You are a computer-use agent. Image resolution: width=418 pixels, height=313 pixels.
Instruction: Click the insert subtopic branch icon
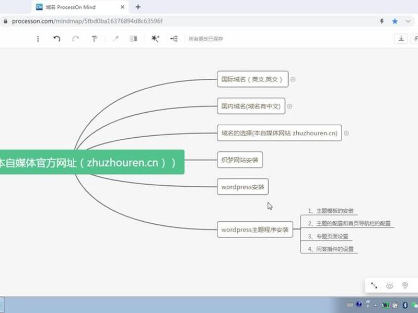point(174,39)
